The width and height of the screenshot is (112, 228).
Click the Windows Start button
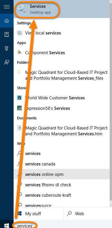(x=7, y=225)
